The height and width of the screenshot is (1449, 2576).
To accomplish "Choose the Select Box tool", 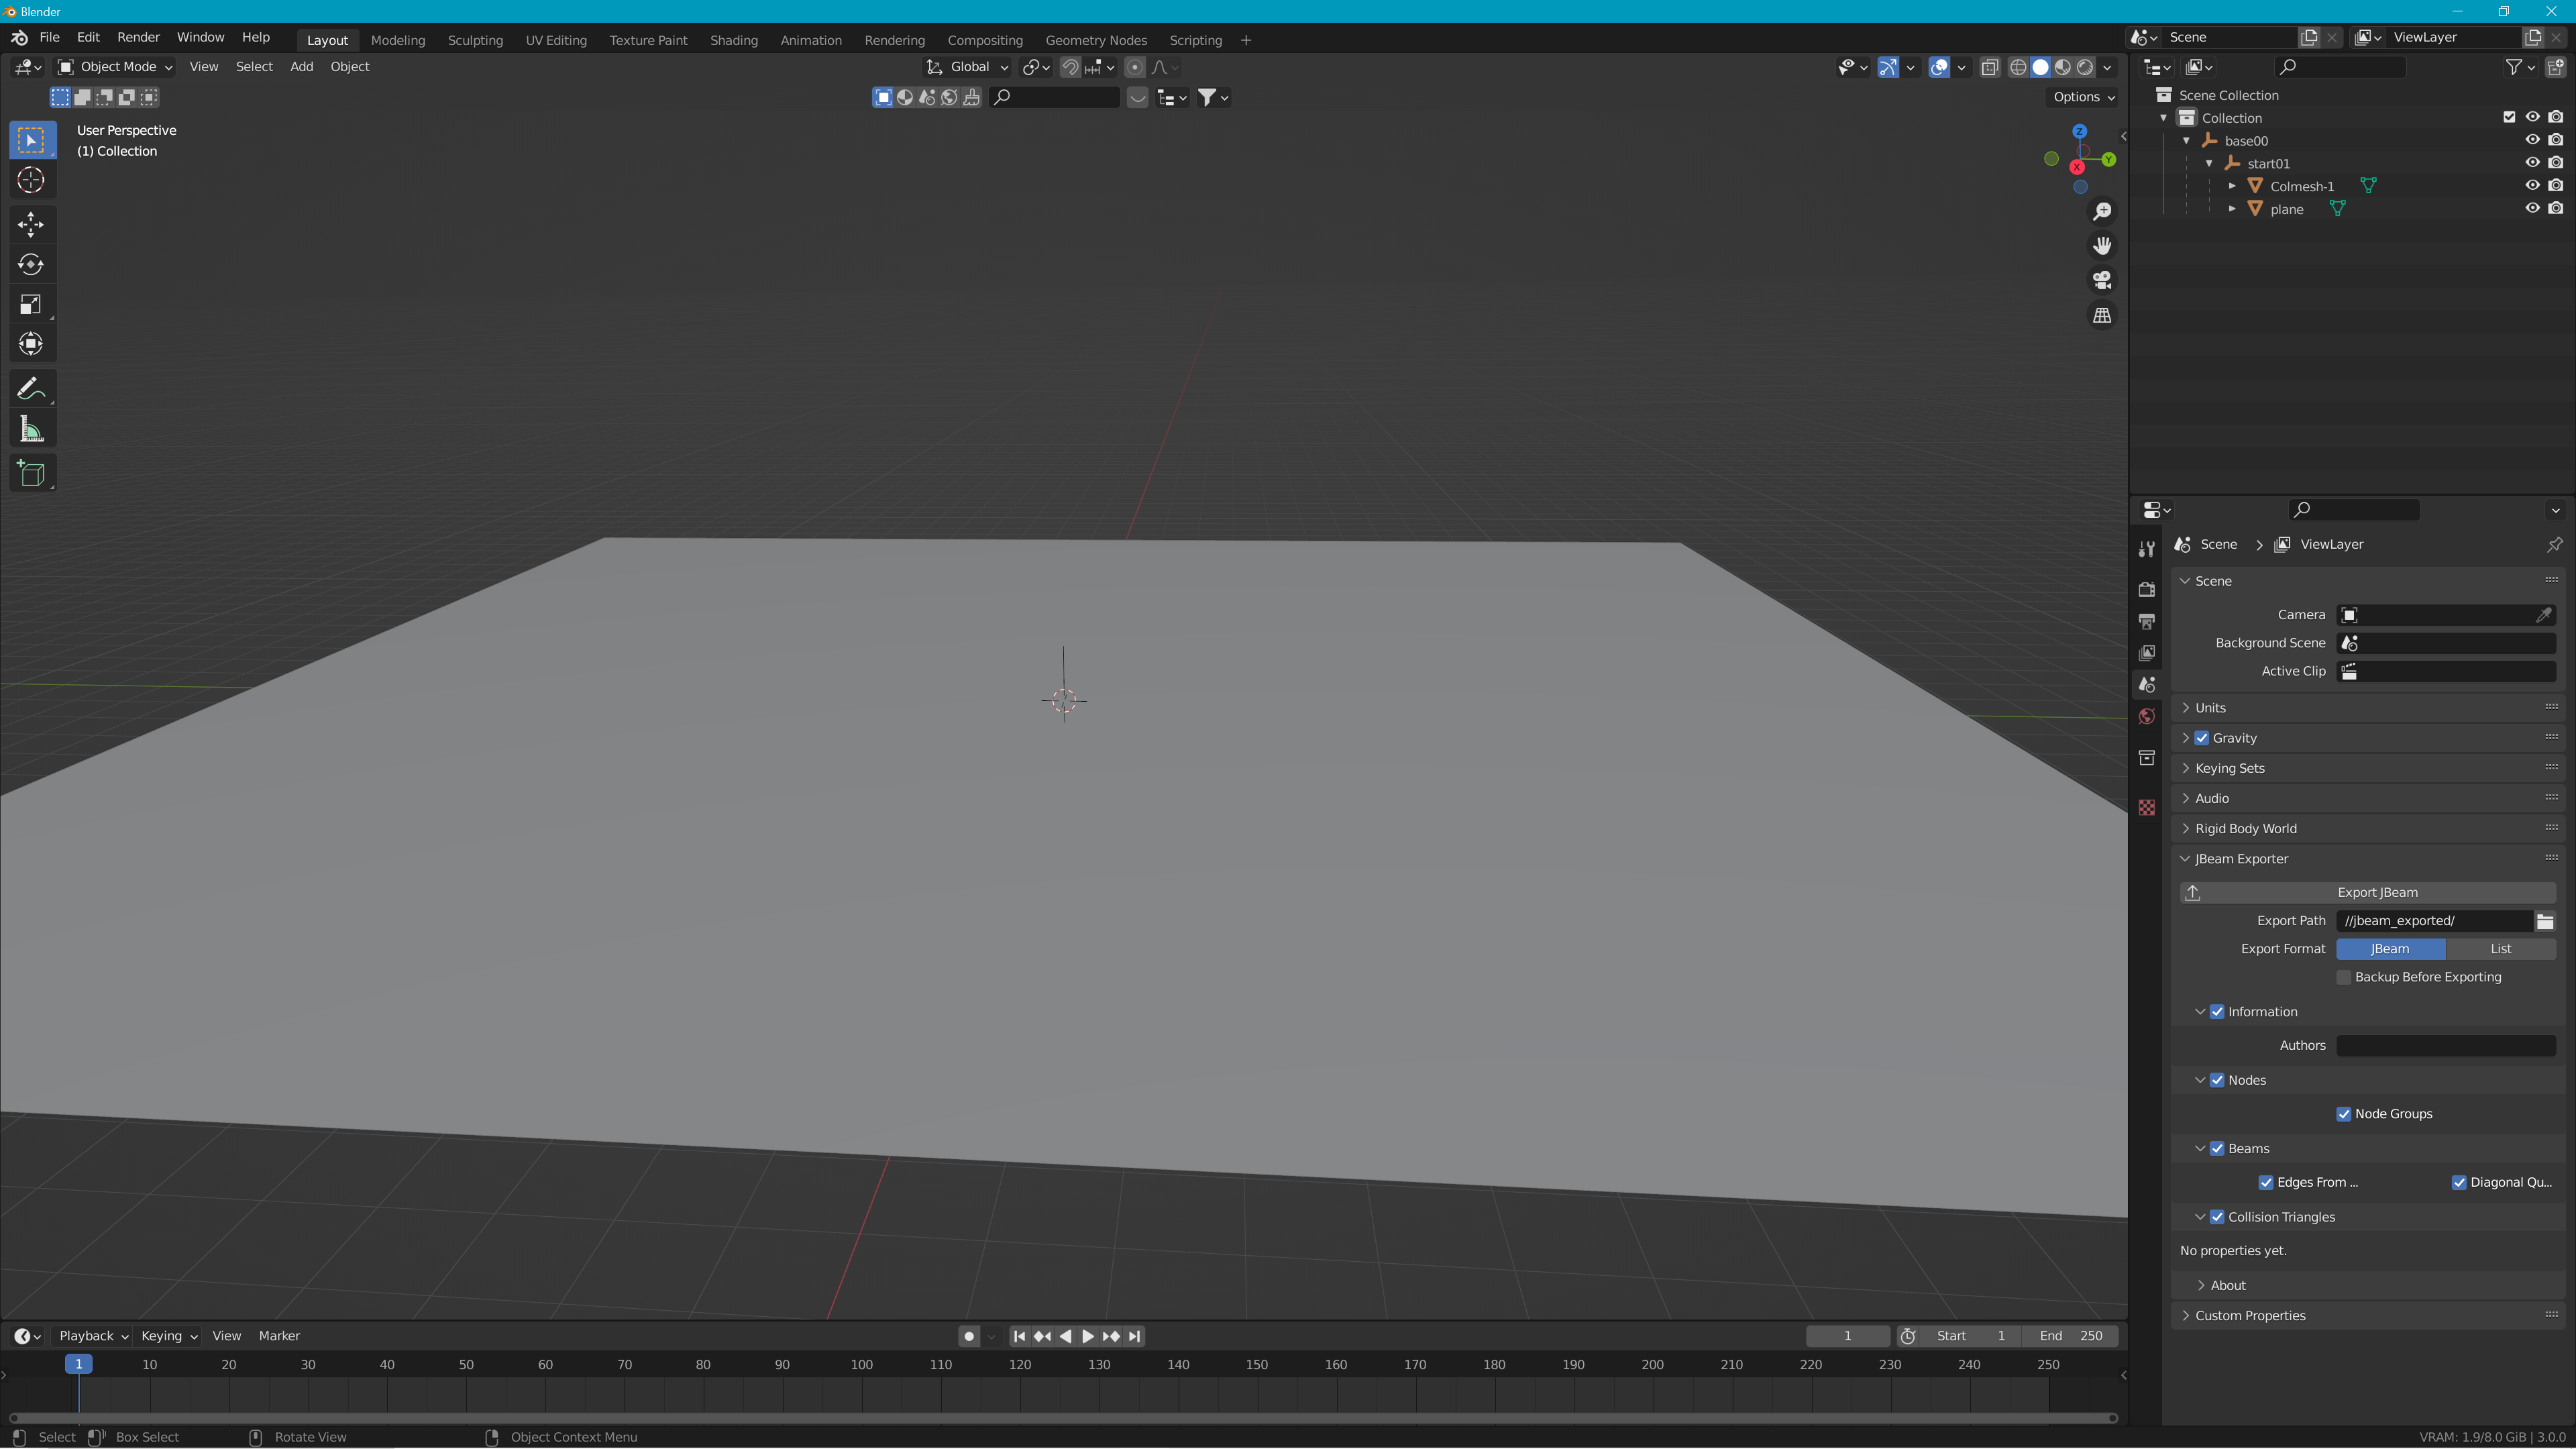I will [x=31, y=140].
